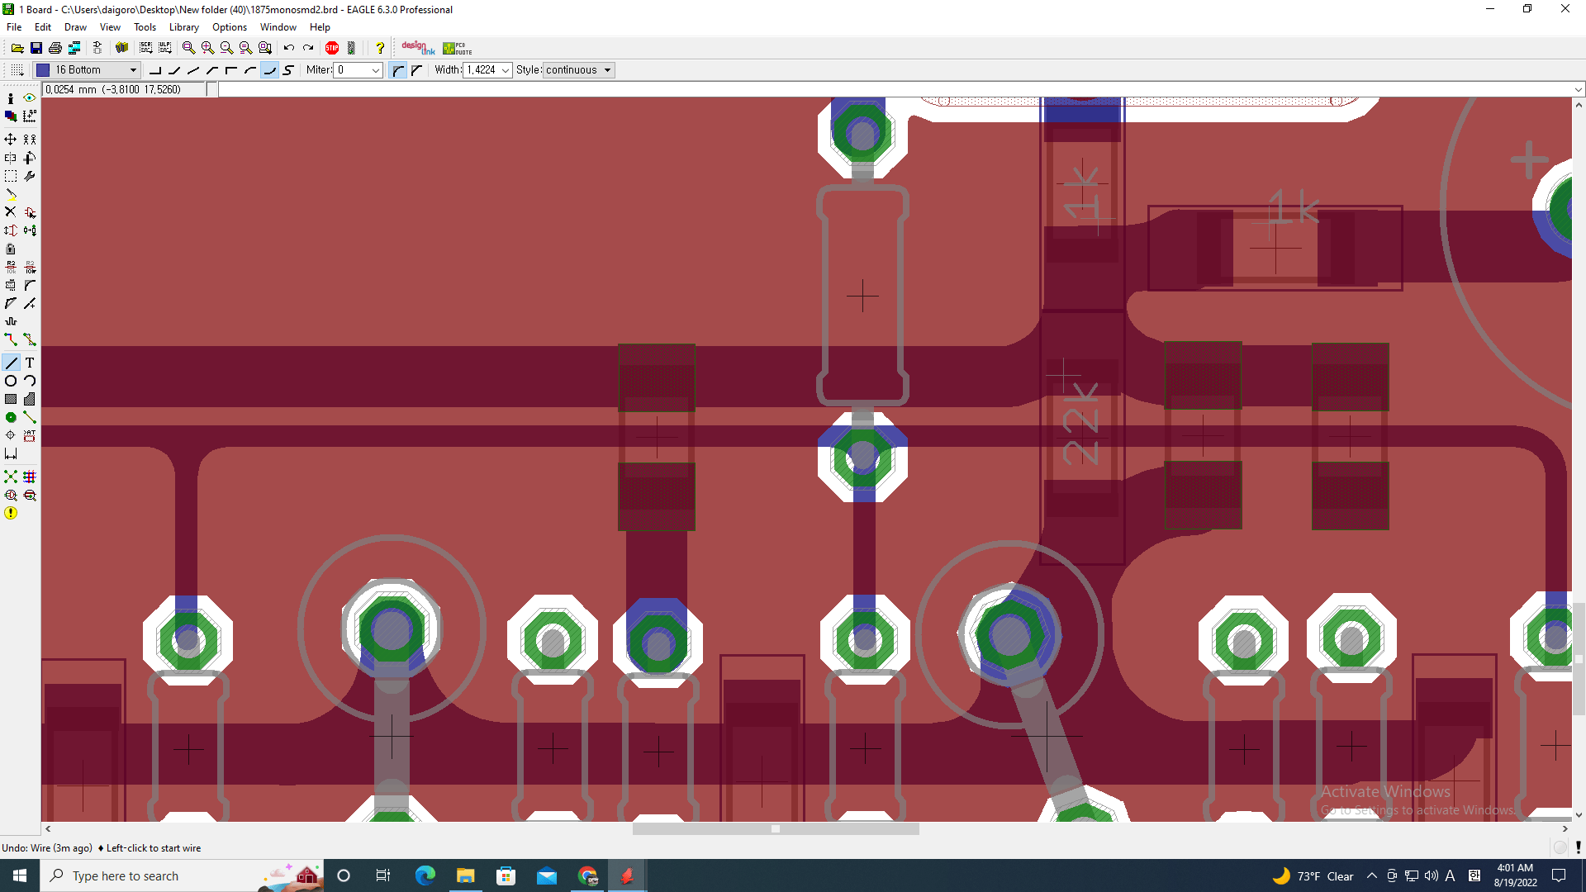Open the library books icon

[122, 48]
